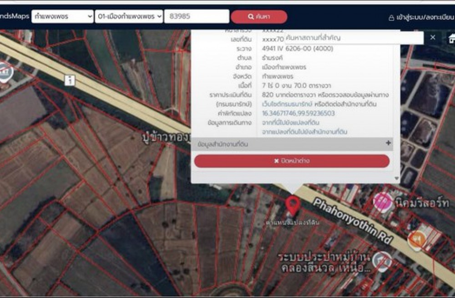Click the route 1 highway shield
Viewport: 455px width, 298px height.
tap(69, 80)
